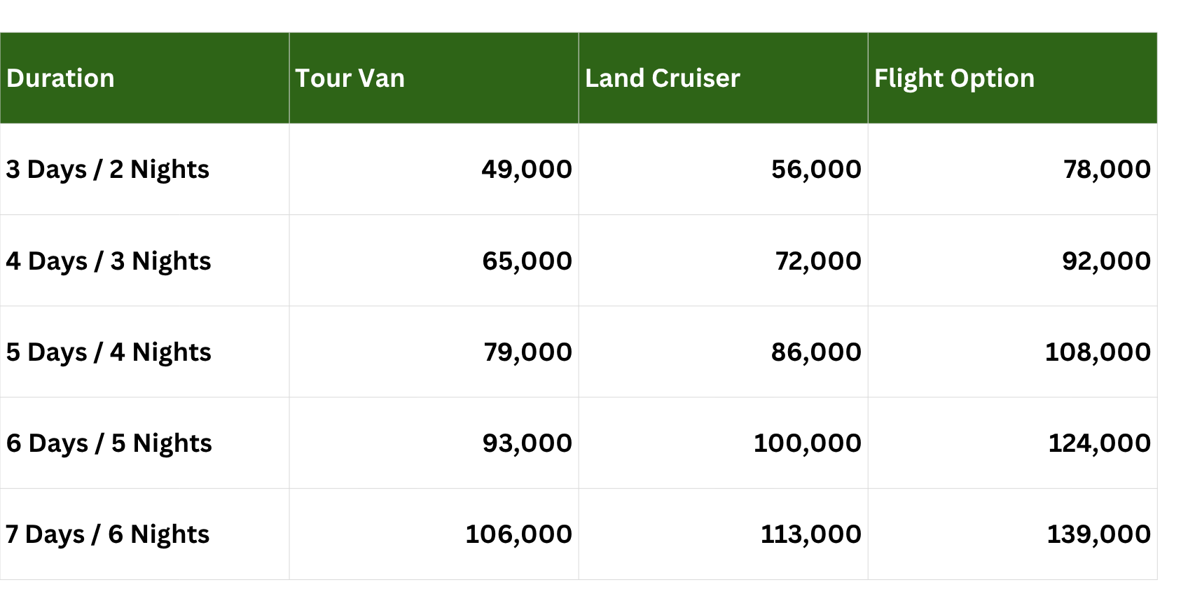Select the 78,000 Flight Option price
This screenshot has height=594, width=1188.
1107,170
